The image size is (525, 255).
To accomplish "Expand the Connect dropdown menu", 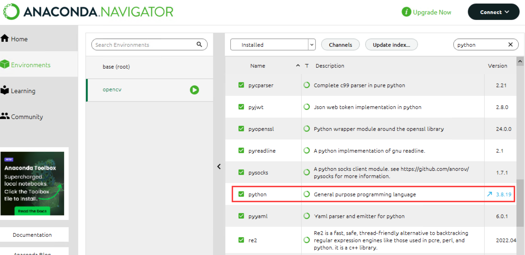I will (x=494, y=12).
